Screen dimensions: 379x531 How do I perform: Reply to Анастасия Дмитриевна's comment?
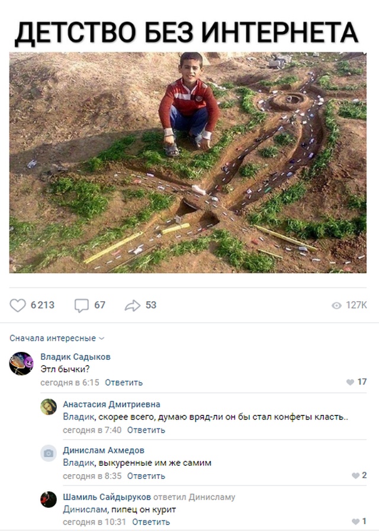(146, 430)
